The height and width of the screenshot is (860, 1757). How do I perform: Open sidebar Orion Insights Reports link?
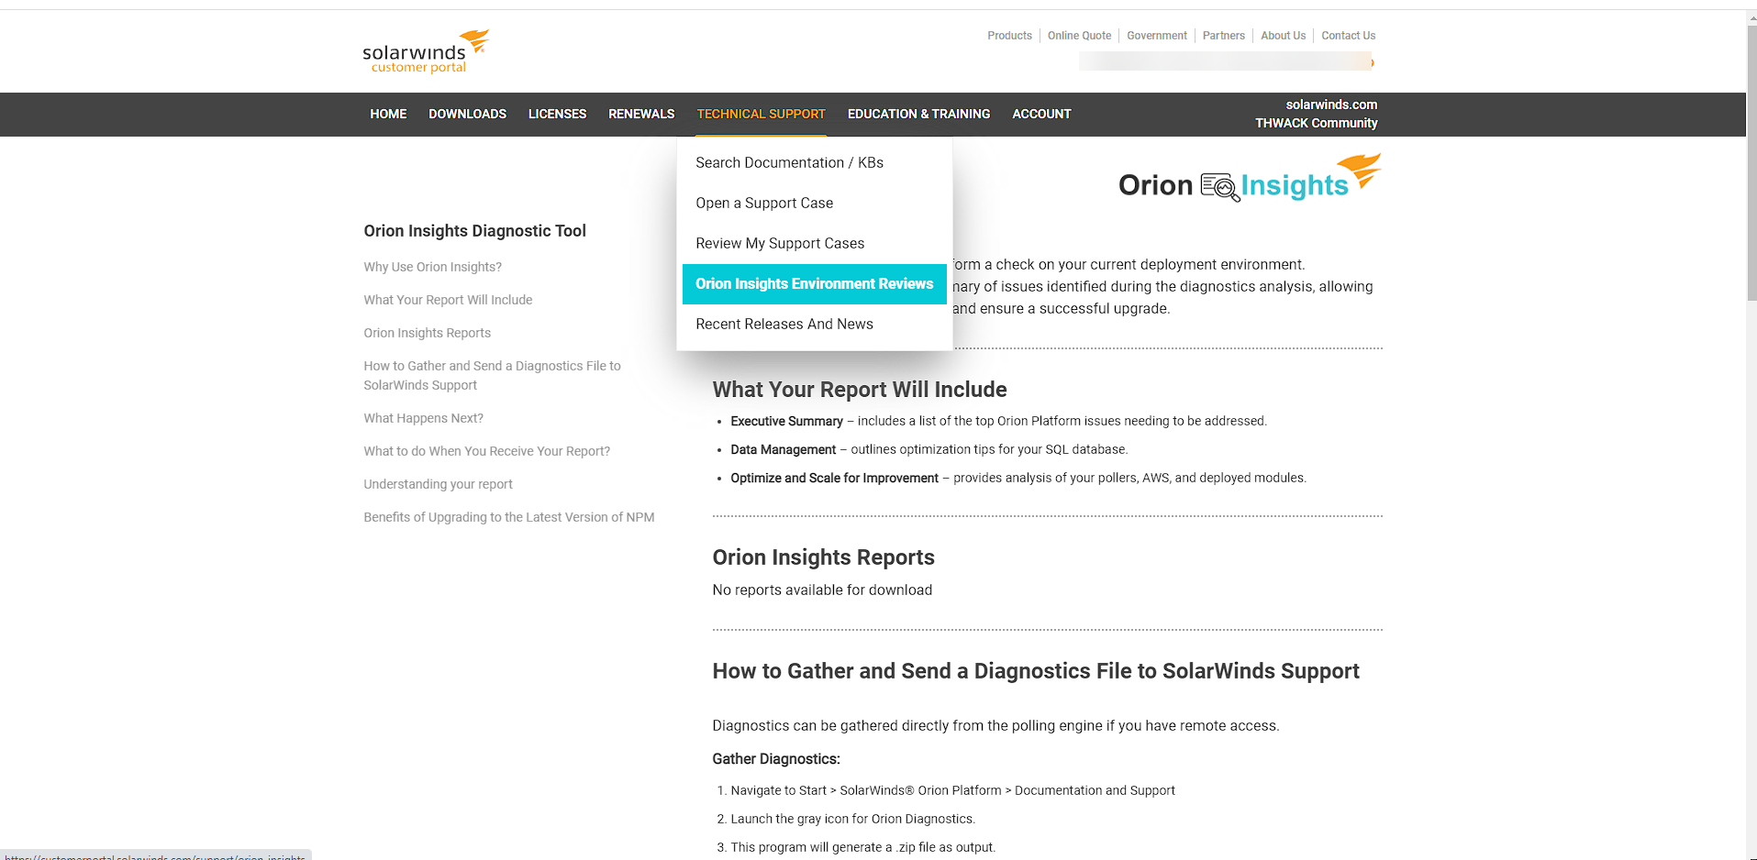[x=427, y=333]
